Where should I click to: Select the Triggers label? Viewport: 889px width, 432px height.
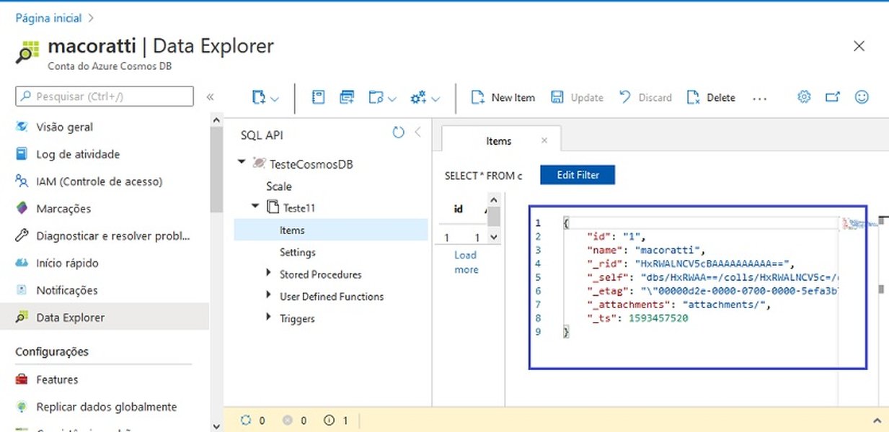tap(297, 318)
